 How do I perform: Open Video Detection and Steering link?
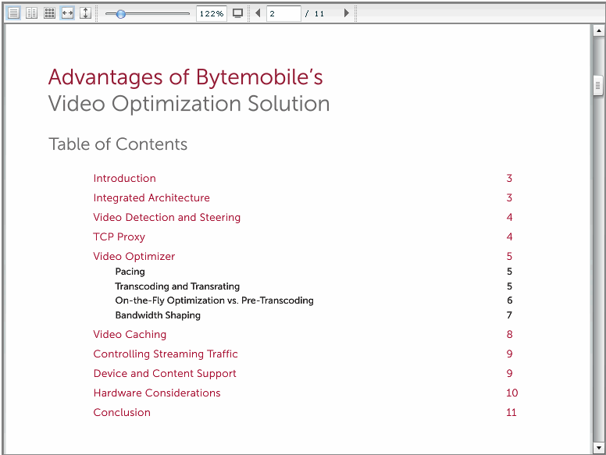tap(167, 218)
